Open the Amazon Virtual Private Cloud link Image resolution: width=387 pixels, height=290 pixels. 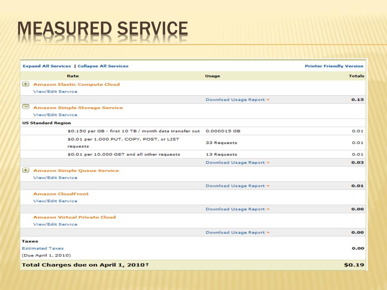pyautogui.click(x=74, y=217)
